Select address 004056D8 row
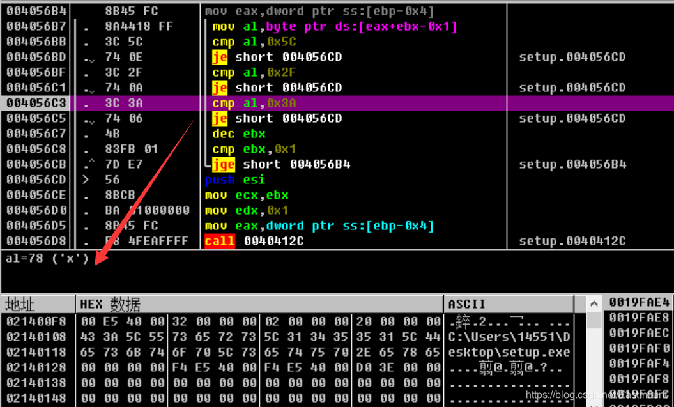The height and width of the screenshot is (407, 674). click(x=337, y=241)
